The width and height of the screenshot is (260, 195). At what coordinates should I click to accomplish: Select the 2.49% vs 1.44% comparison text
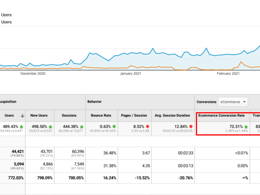coord(236,131)
